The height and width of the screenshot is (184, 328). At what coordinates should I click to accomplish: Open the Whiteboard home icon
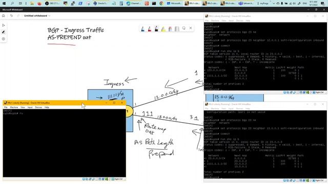coord(4,16)
